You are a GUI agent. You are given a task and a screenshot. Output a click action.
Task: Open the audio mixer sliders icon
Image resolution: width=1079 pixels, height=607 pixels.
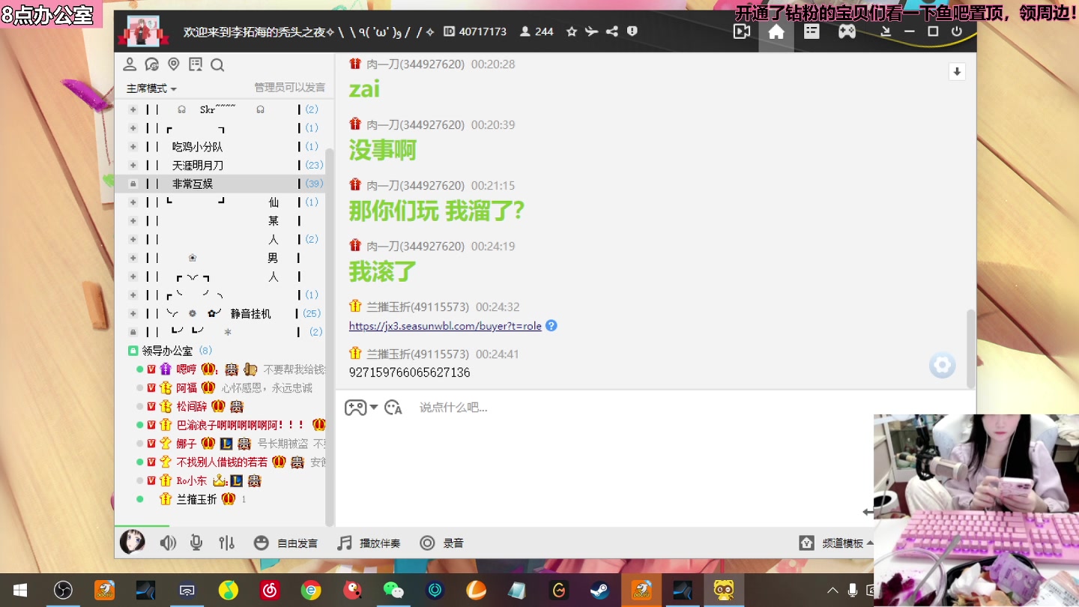coord(226,543)
